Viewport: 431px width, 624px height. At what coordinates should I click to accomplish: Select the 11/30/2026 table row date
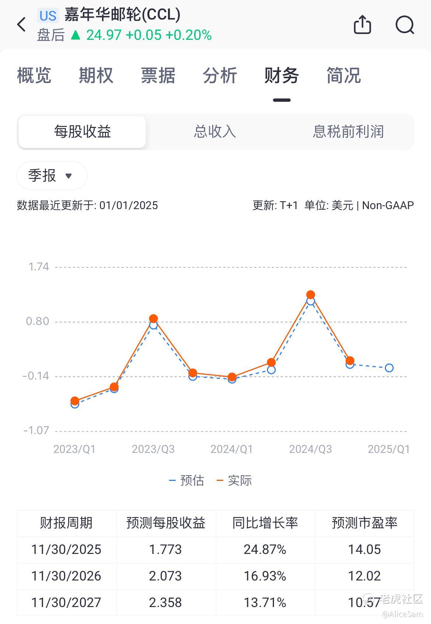coord(66,576)
